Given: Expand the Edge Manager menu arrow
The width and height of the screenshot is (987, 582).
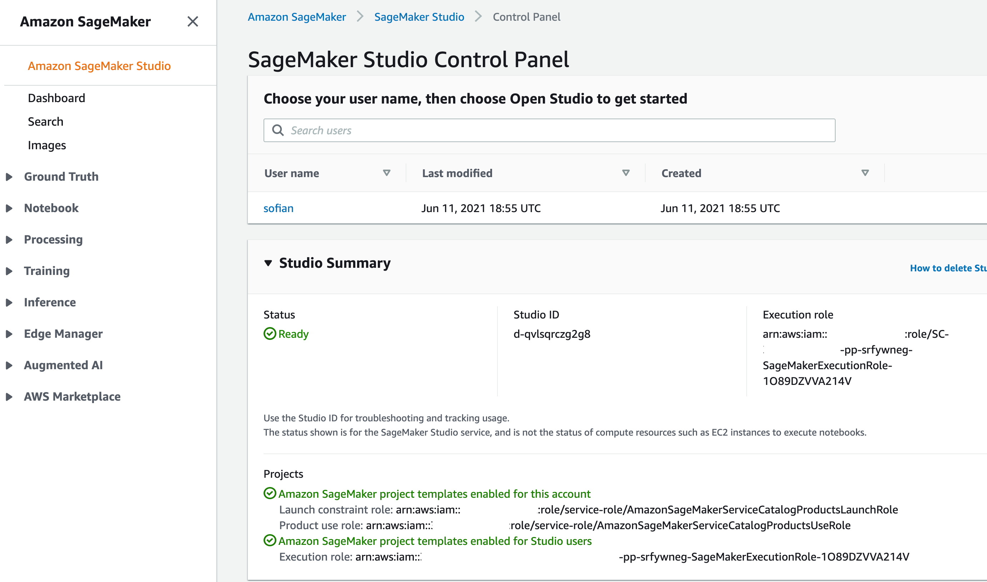Looking at the screenshot, I should [9, 334].
